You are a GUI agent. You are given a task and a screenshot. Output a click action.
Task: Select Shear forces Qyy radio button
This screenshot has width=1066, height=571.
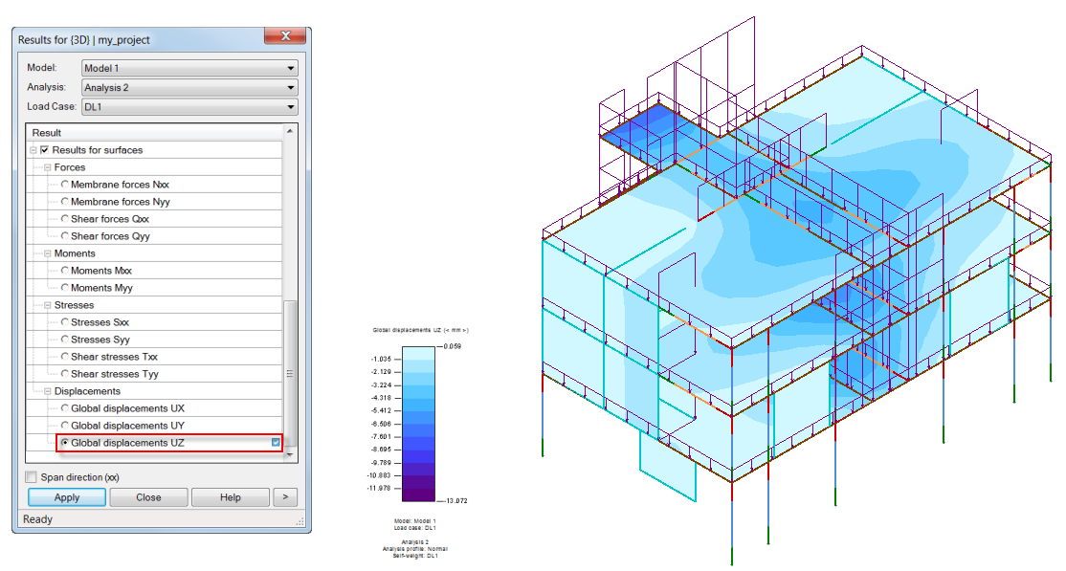pyautogui.click(x=64, y=236)
